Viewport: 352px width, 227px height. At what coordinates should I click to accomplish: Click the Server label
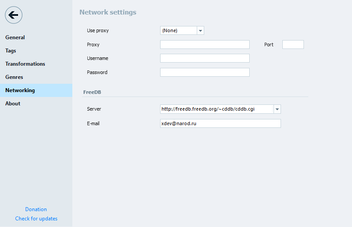click(94, 109)
